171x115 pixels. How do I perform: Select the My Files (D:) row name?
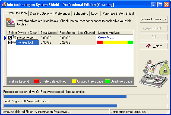coord(28,42)
